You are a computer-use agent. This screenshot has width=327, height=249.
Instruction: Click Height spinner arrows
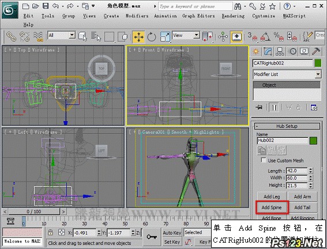311,186
